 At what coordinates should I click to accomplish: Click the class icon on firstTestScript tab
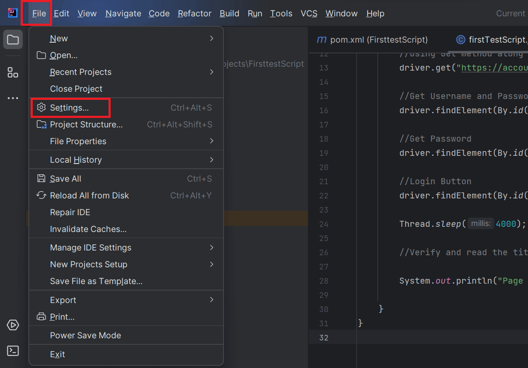click(461, 39)
